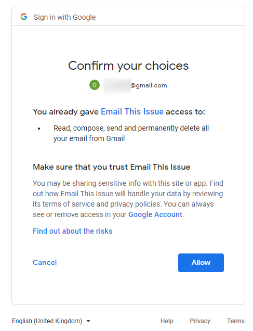Click the green account avatar circle
253x331 pixels.
[95, 85]
